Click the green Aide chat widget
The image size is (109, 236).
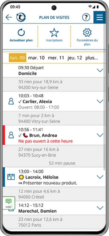[9, 203]
